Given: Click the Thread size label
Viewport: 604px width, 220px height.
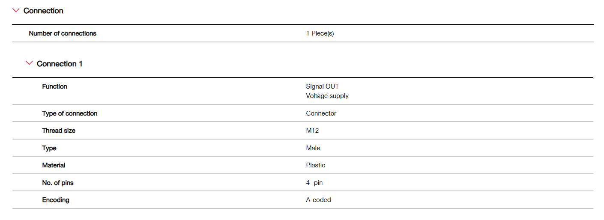Looking at the screenshot, I should [x=58, y=131].
